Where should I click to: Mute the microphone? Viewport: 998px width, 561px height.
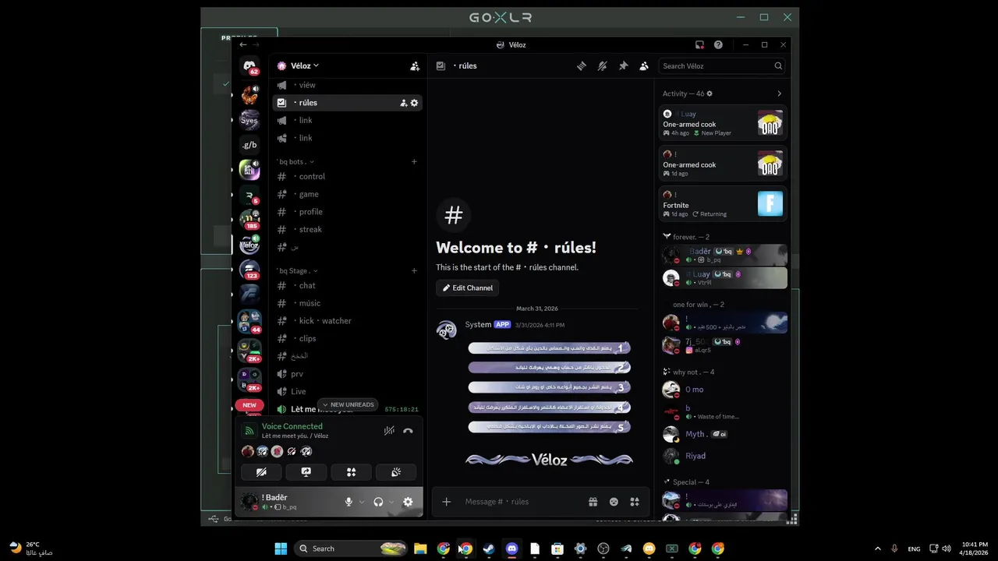click(349, 503)
